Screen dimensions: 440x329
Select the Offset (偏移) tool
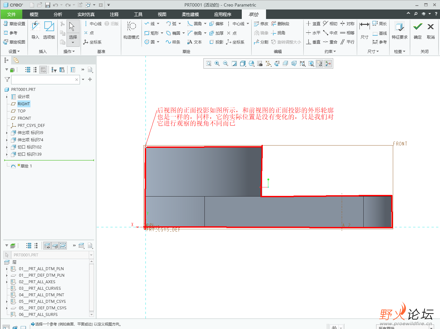click(217, 24)
